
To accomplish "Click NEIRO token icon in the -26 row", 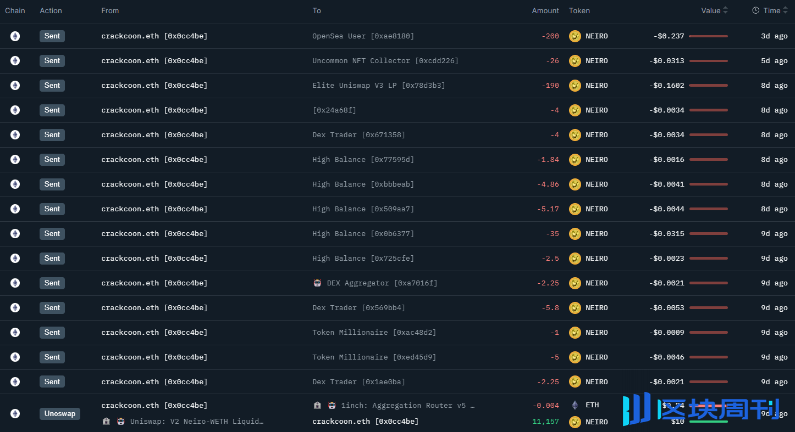I will tap(575, 61).
